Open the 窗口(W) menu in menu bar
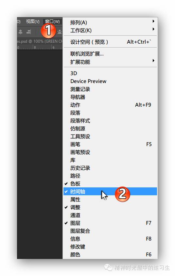 pyautogui.click(x=52, y=21)
